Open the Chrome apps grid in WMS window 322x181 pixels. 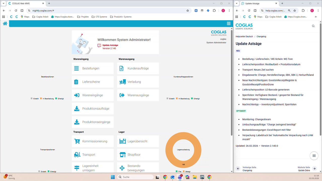(4, 17)
